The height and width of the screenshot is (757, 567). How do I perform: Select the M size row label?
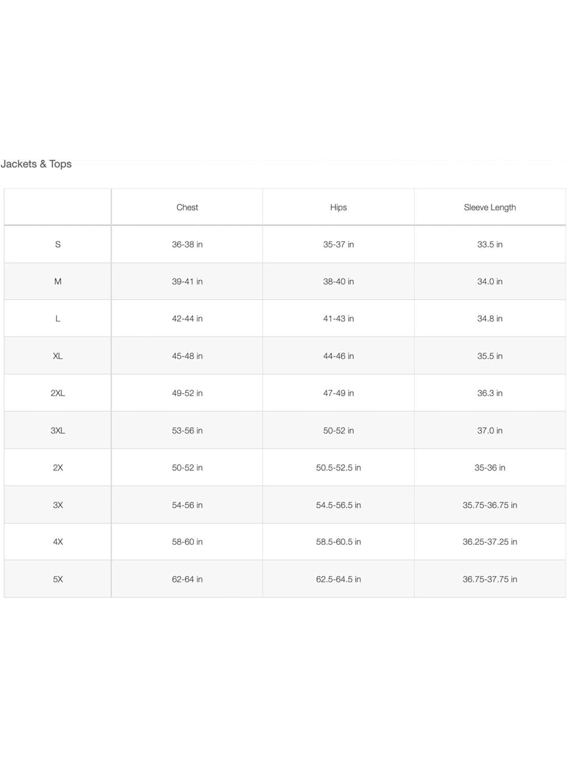click(x=58, y=281)
